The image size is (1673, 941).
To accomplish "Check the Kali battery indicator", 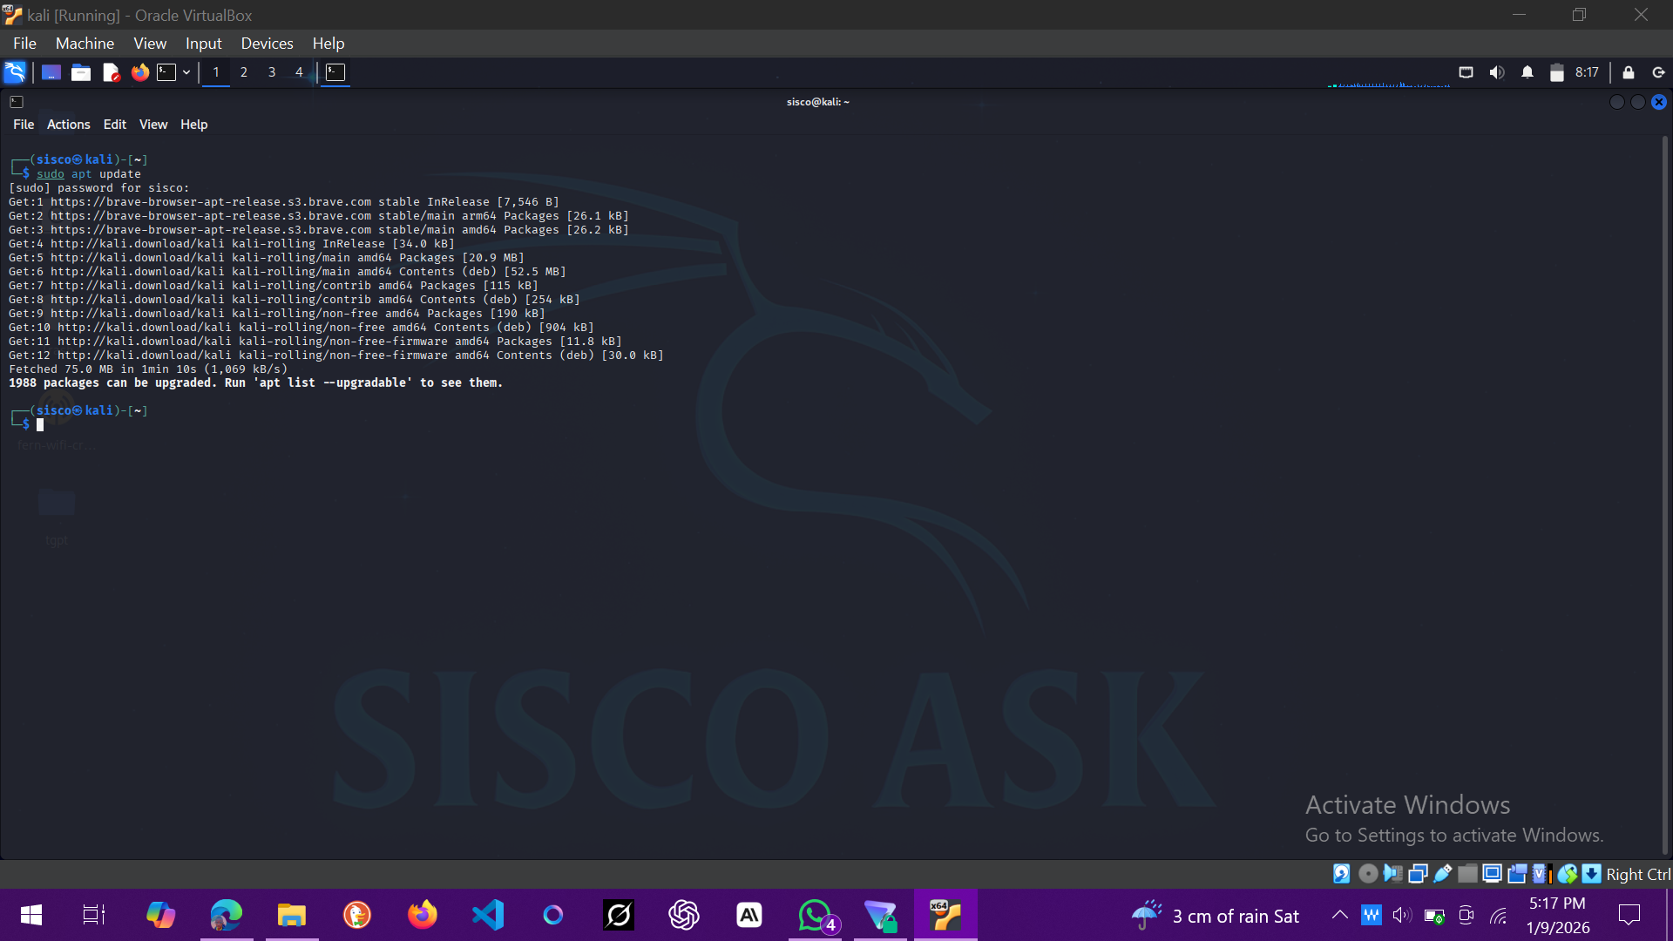I will tap(1557, 72).
